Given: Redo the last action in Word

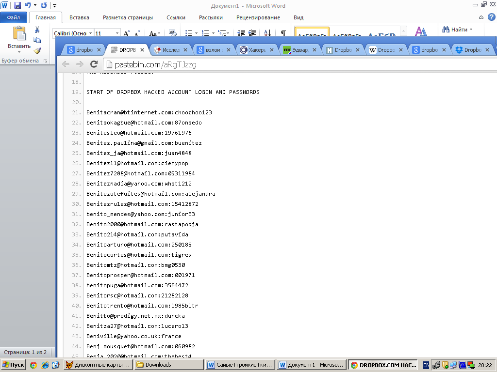Looking at the screenshot, I should point(44,5).
